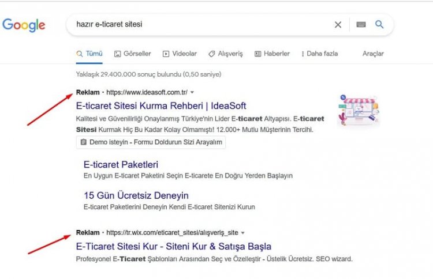Open the on-screen keyboard icon

click(361, 25)
